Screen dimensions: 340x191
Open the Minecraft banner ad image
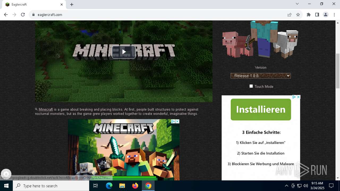(124, 150)
